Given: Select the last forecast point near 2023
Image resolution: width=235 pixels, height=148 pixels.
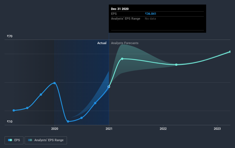Looking at the screenshot, I should [230, 52].
